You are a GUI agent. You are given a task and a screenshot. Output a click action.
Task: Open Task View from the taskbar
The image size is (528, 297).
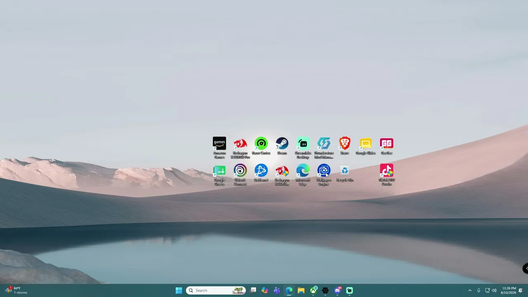point(253,290)
